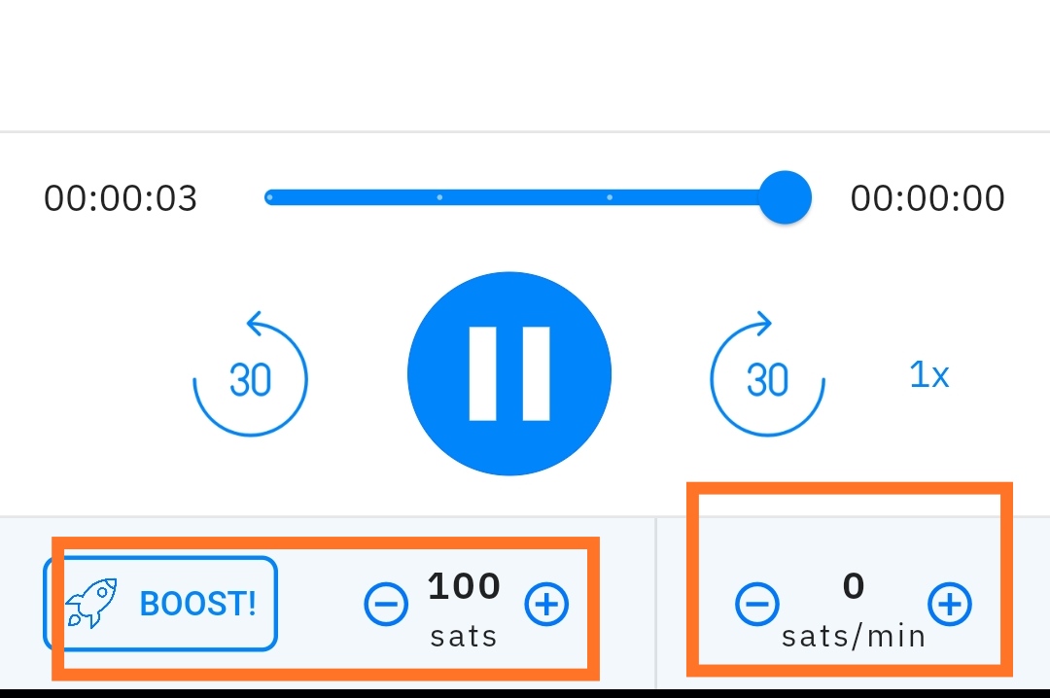
Task: Increase the sats/min streaming rate
Action: click(x=949, y=605)
